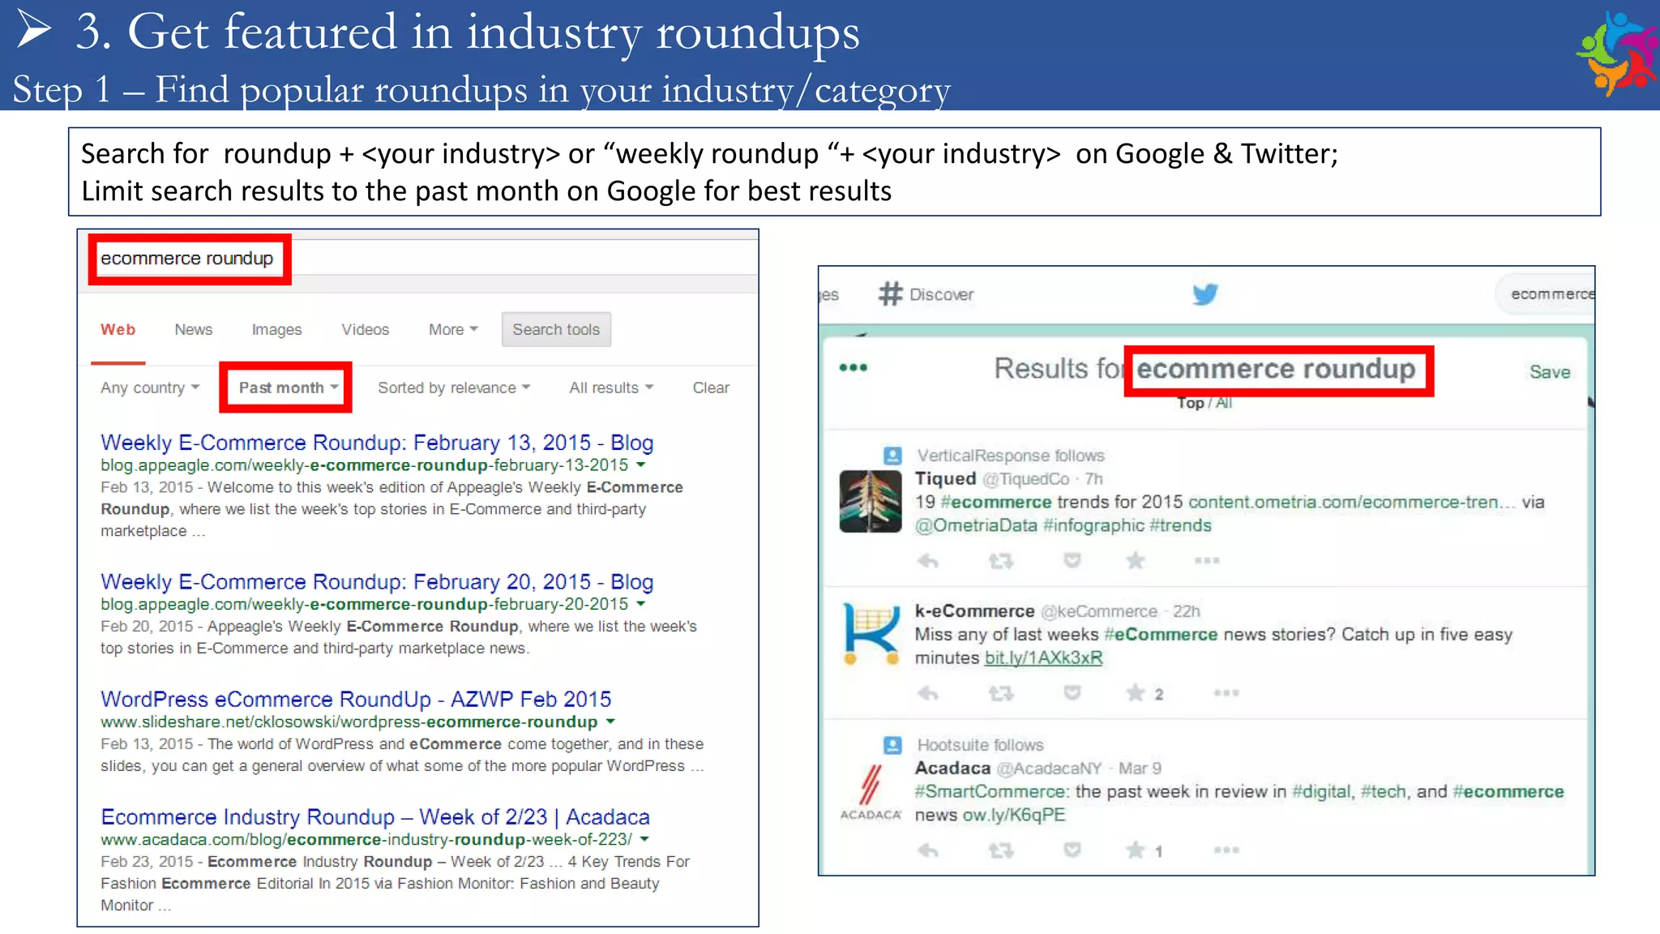Save the Twitter search

tap(1550, 372)
